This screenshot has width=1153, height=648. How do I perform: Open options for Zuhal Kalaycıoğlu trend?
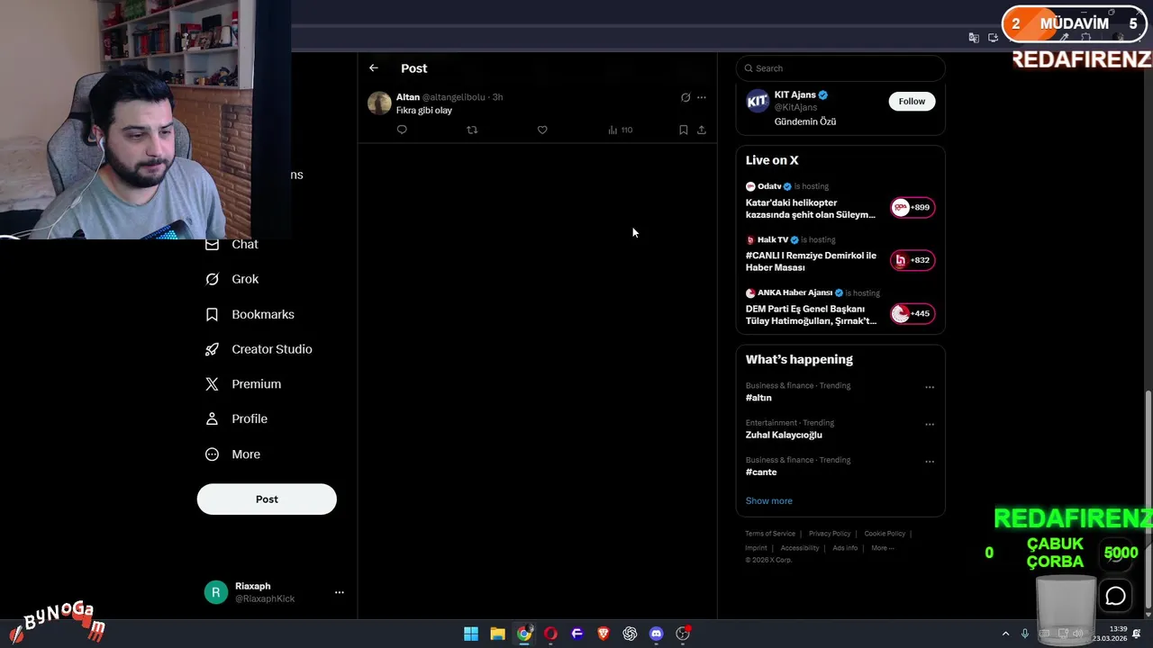[x=930, y=424]
